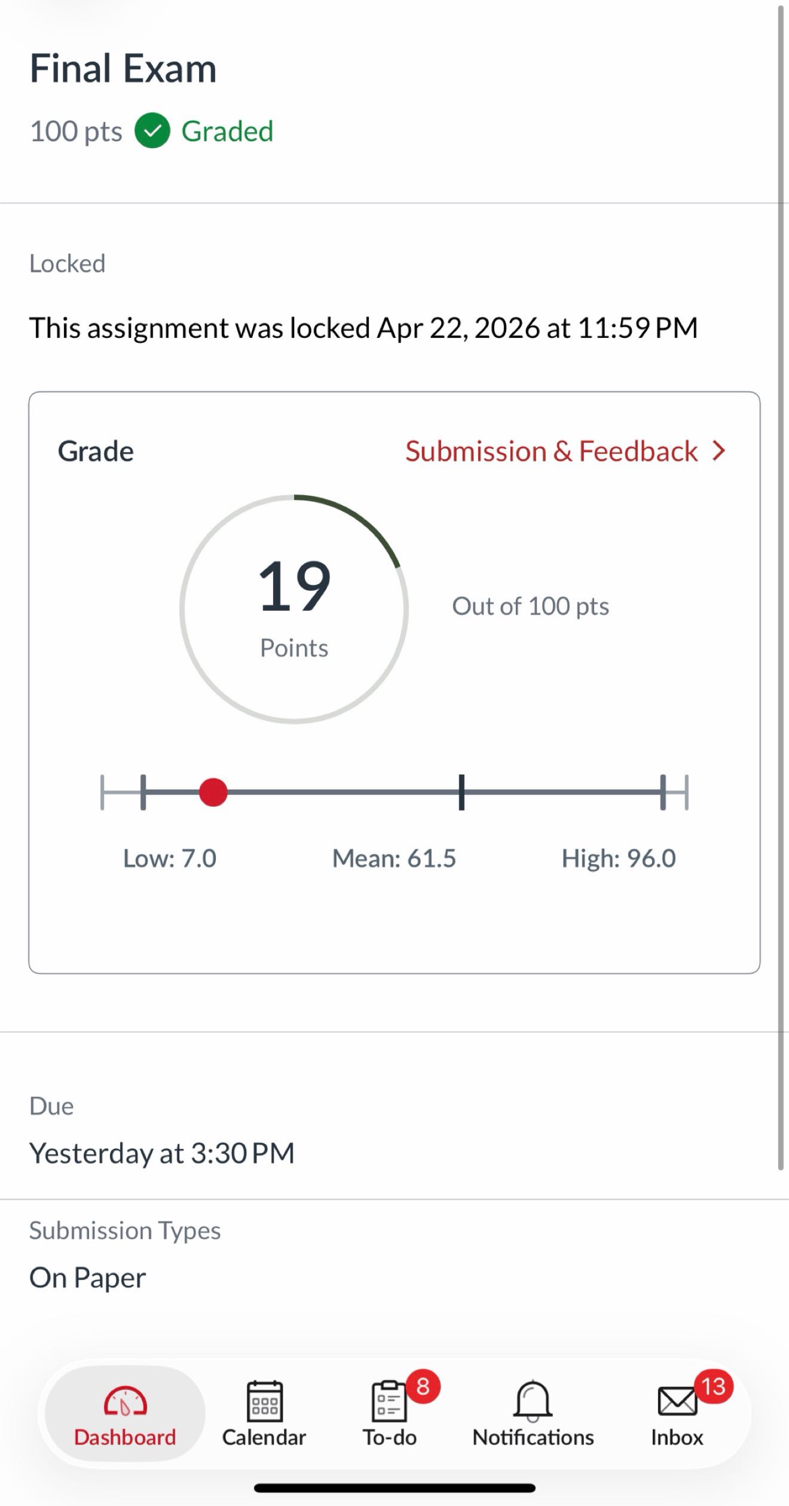This screenshot has width=789, height=1506.
Task: Tap the Notifications bell icon
Action: click(x=533, y=1400)
